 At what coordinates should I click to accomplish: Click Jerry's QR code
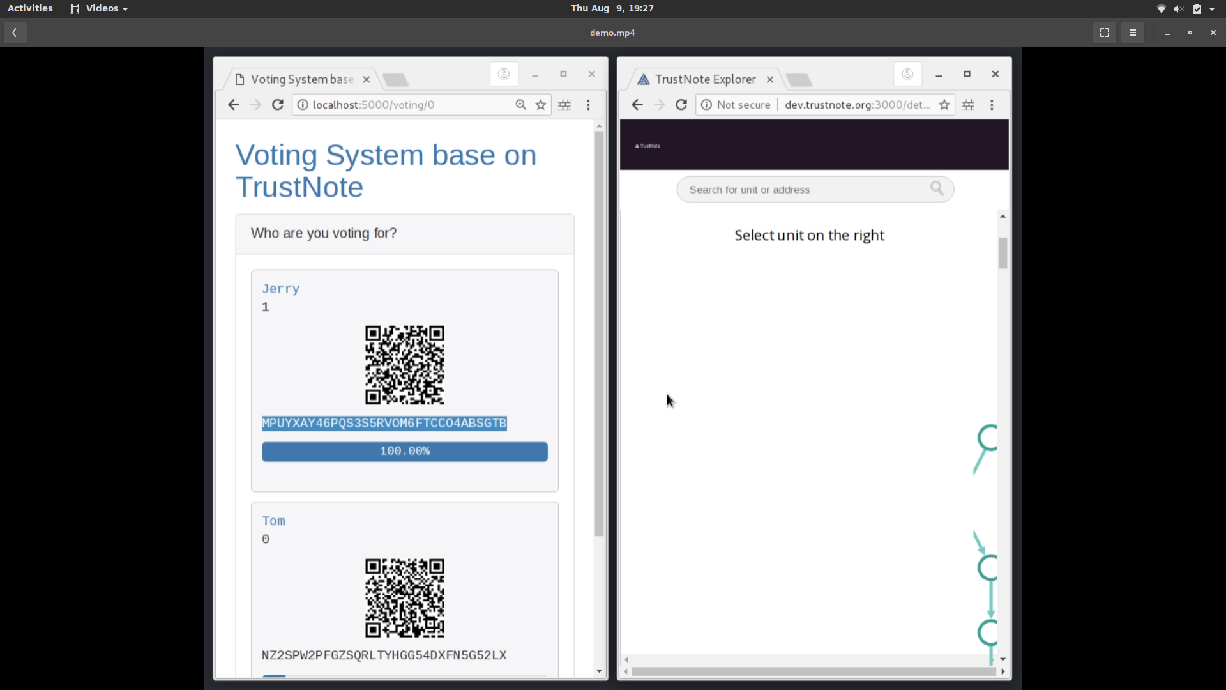point(405,365)
